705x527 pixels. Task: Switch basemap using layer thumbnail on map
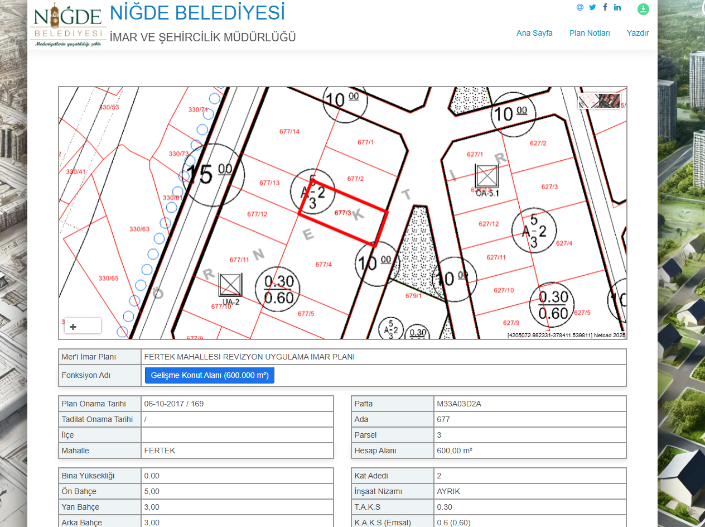click(x=599, y=101)
